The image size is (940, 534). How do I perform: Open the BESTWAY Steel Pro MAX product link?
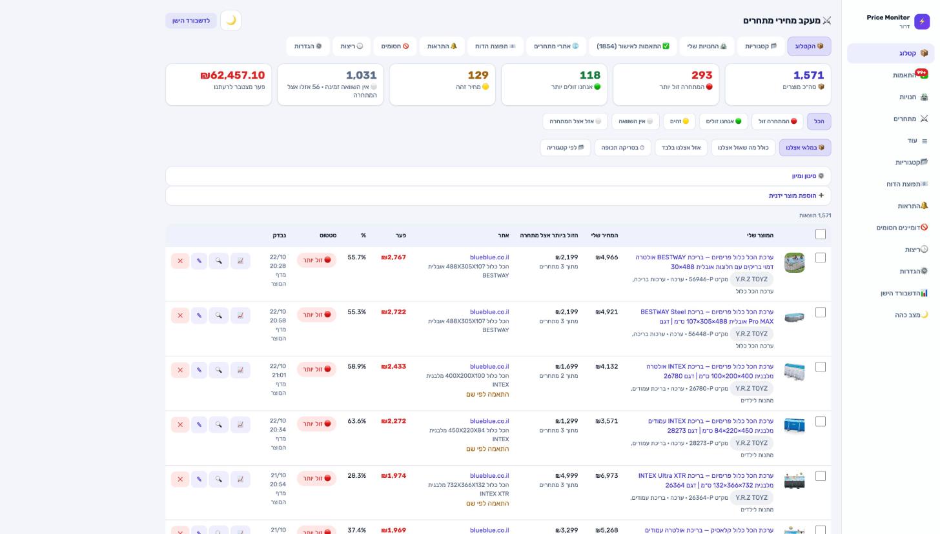pyautogui.click(x=707, y=317)
